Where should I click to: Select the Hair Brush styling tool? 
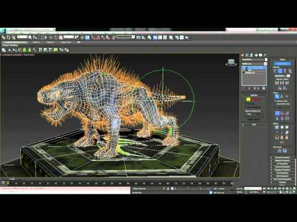[x=277, y=96]
